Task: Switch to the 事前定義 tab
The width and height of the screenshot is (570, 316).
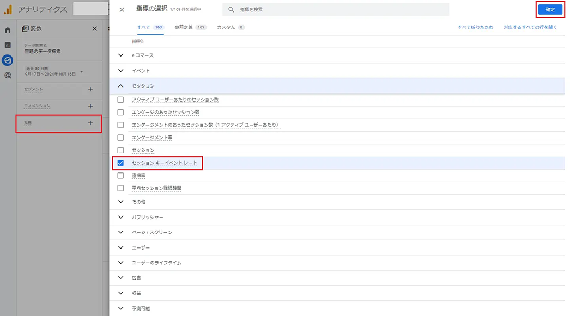Action: (190, 28)
